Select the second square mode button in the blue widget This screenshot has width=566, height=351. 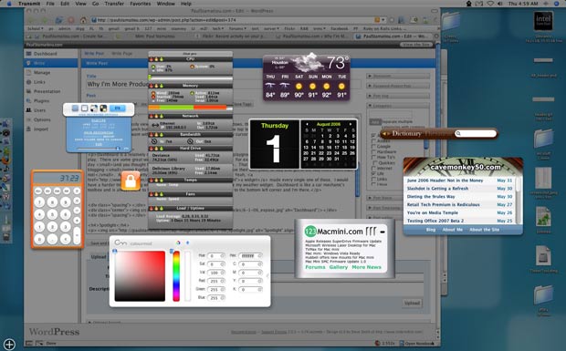(x=85, y=108)
